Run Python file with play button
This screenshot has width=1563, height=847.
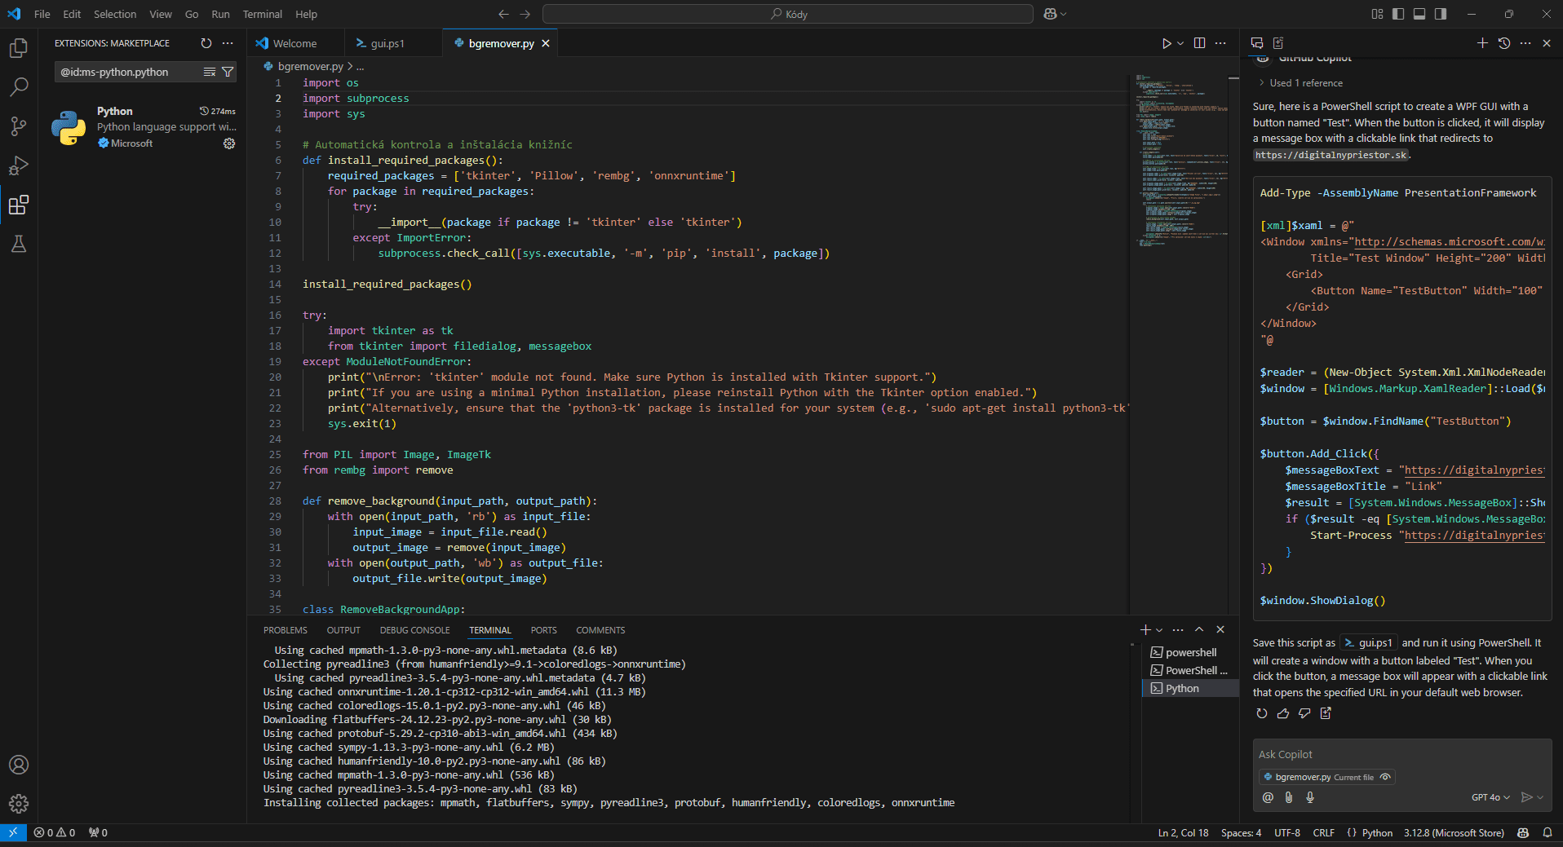point(1167,43)
